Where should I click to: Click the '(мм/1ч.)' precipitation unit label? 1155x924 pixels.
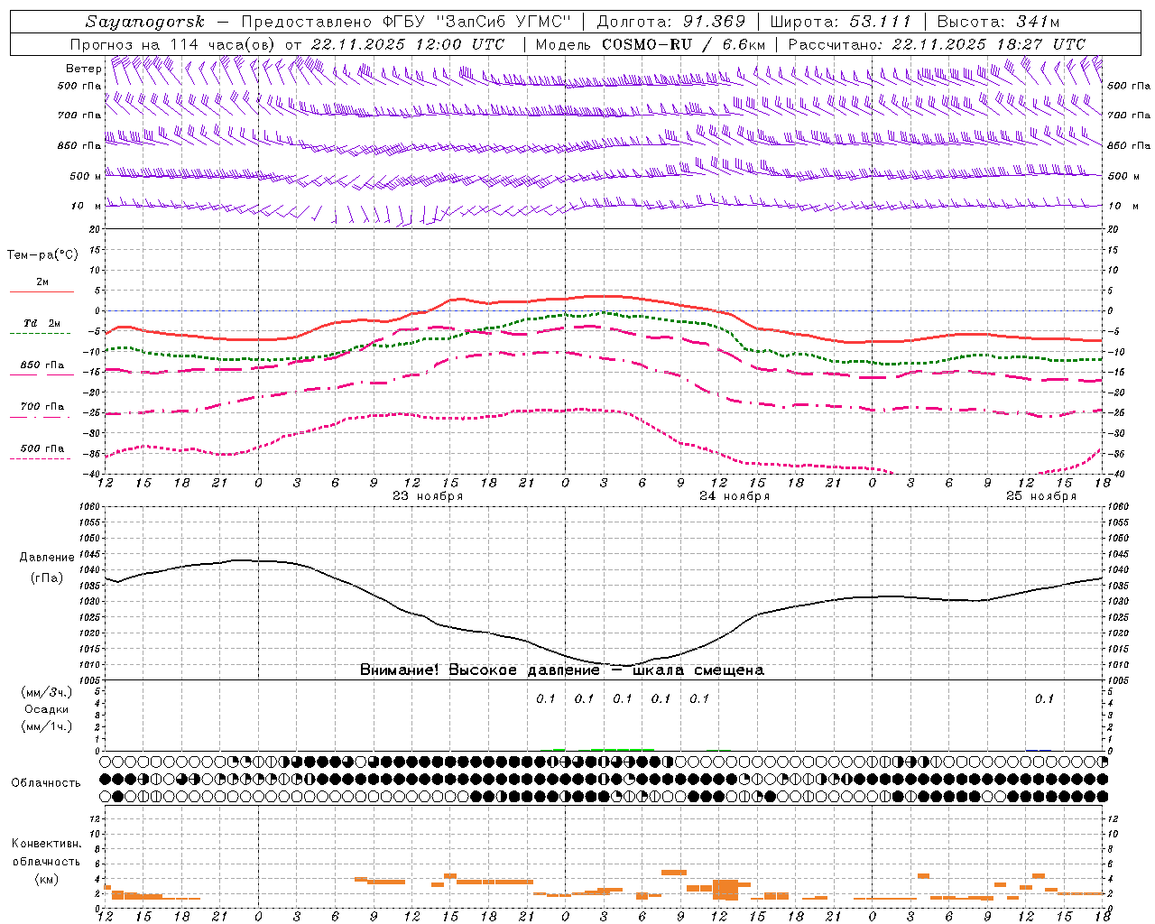(47, 726)
